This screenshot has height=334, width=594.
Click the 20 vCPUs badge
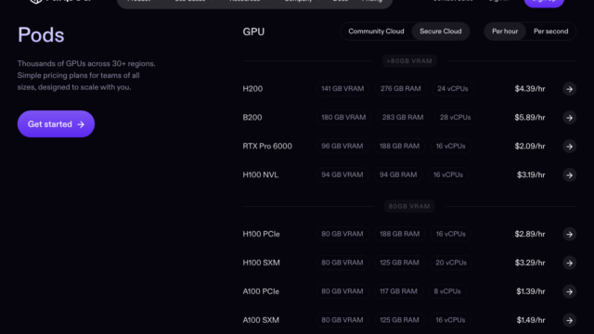coord(451,263)
